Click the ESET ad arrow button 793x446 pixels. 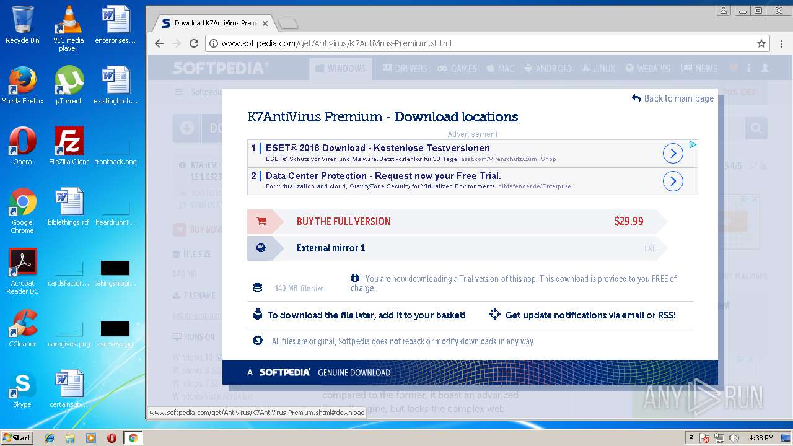coord(673,153)
